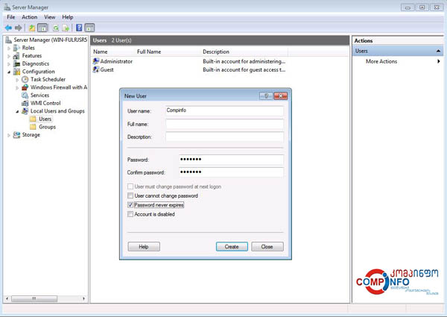The height and width of the screenshot is (317, 447).
Task: Click the WMI Control icon
Action: [x=25, y=103]
